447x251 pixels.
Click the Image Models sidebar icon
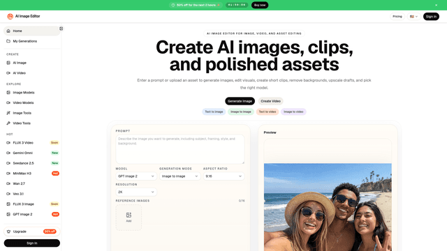click(x=8, y=93)
